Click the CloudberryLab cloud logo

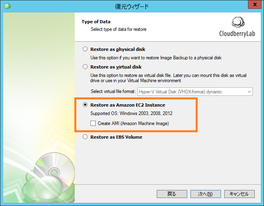238,22
